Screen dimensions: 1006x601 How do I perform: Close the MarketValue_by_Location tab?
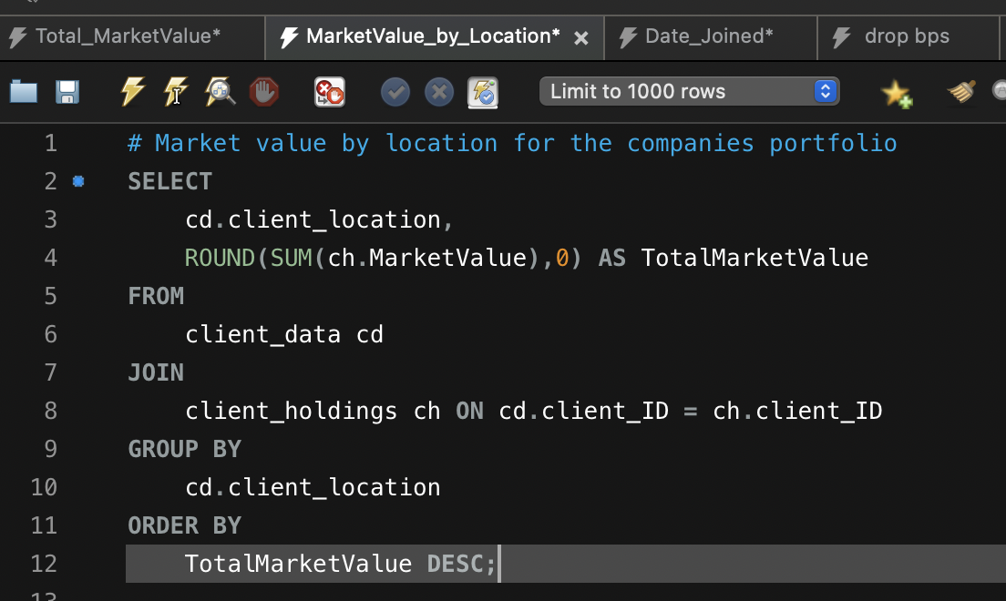581,38
